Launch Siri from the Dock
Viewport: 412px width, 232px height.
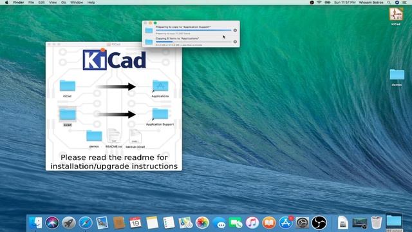[x=52, y=223]
